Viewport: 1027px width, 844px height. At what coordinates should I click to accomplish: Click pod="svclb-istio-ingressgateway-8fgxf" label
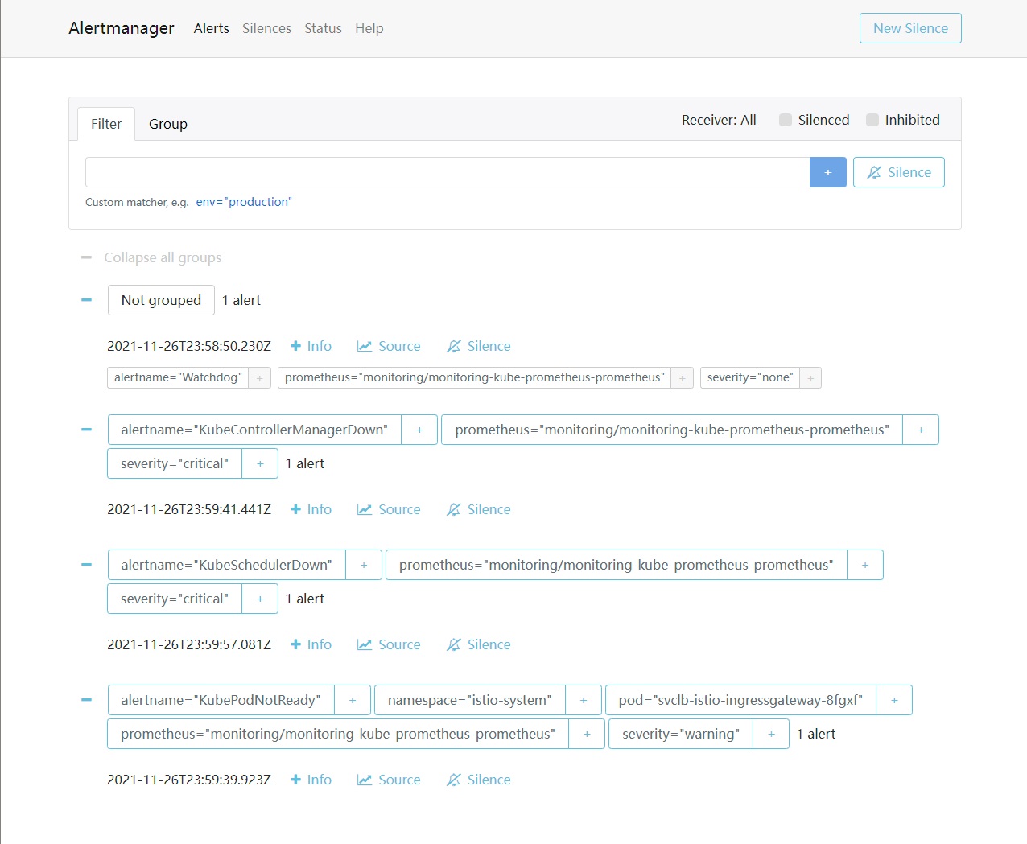pos(740,700)
